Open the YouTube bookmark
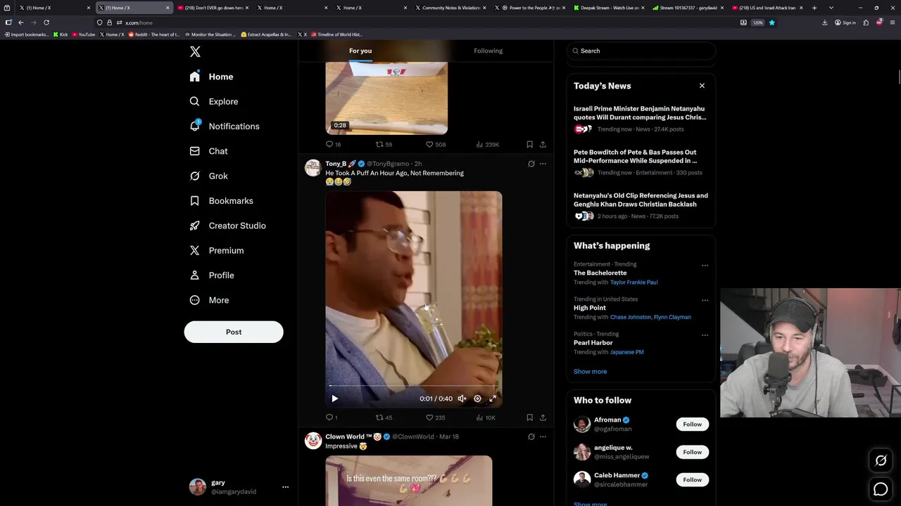The height and width of the screenshot is (506, 901). pyautogui.click(x=84, y=34)
